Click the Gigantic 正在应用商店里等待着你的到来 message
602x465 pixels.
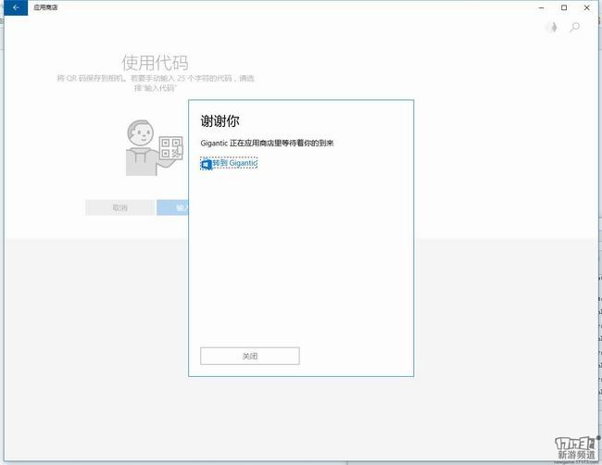coord(267,144)
